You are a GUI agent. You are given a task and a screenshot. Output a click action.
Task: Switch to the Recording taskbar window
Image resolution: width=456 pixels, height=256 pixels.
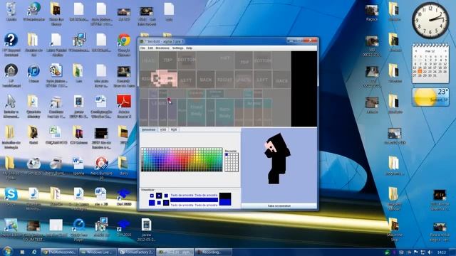214,252
